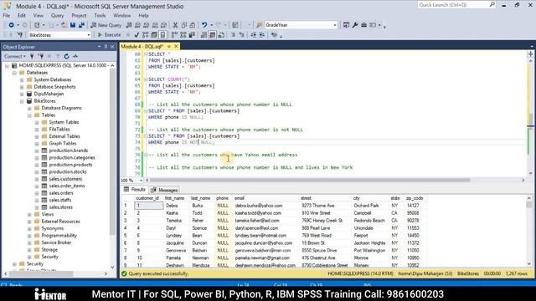Click the Increase Indent icon
This screenshot has width=536, height=301.
(x=262, y=35)
